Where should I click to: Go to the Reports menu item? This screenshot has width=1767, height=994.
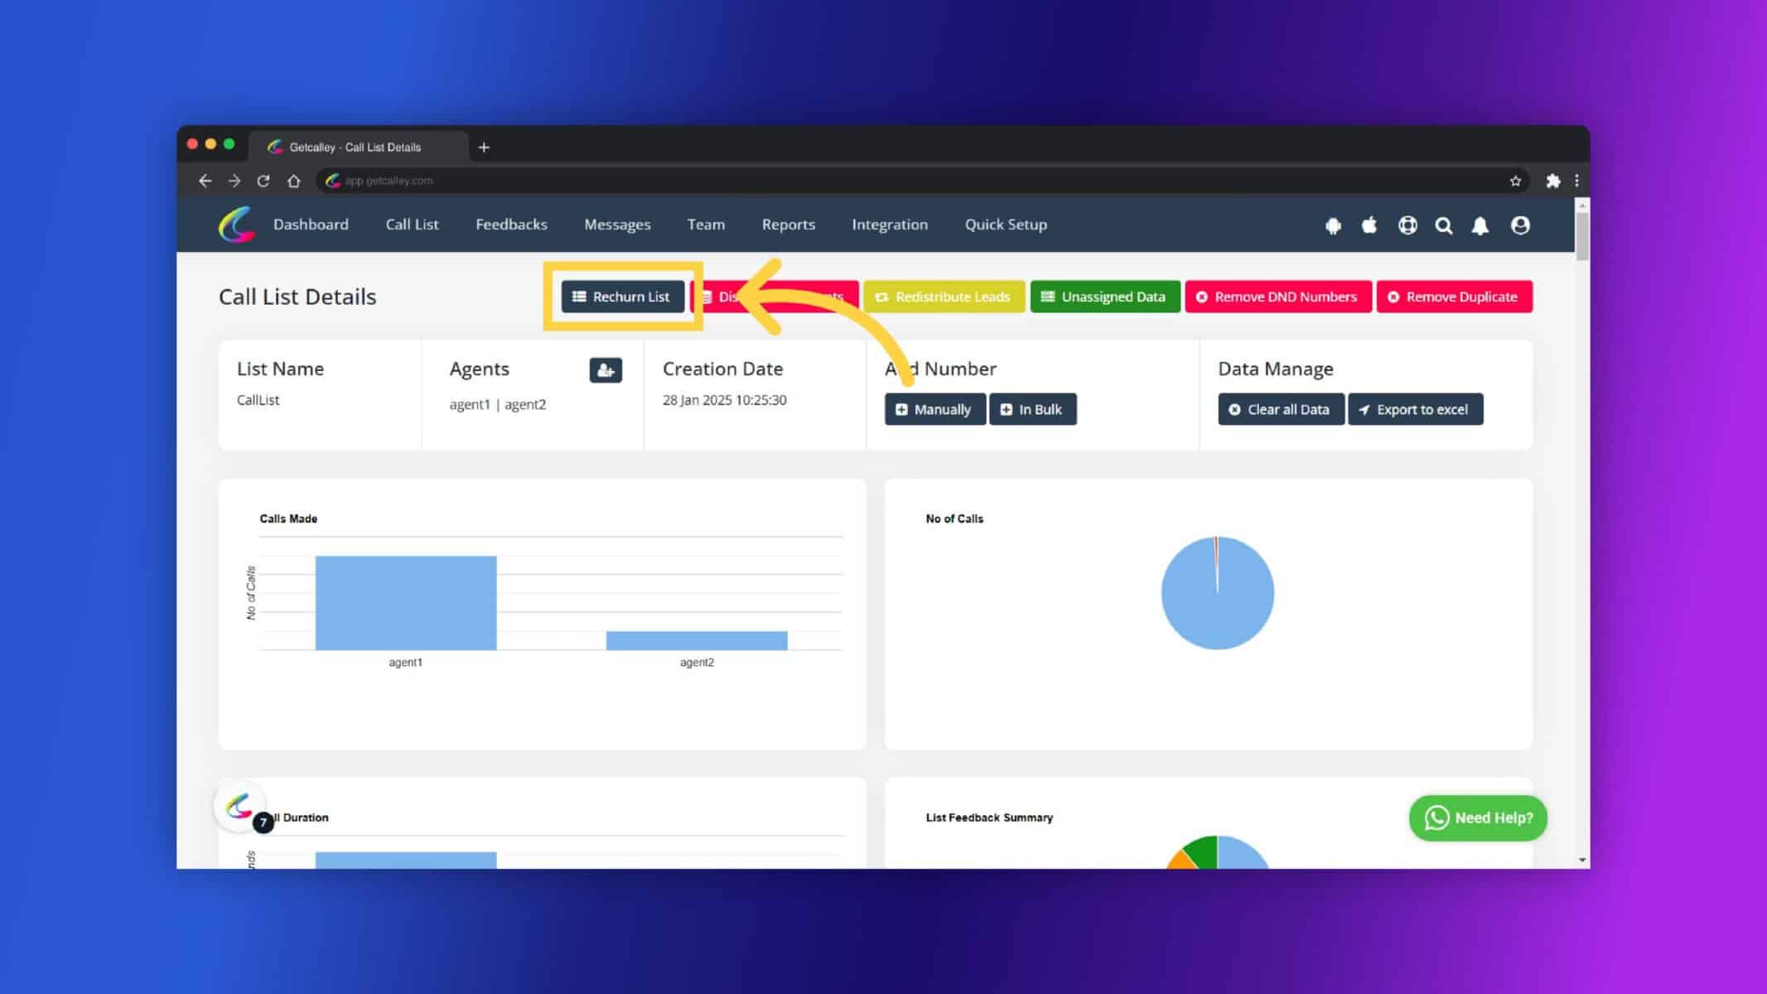point(789,224)
